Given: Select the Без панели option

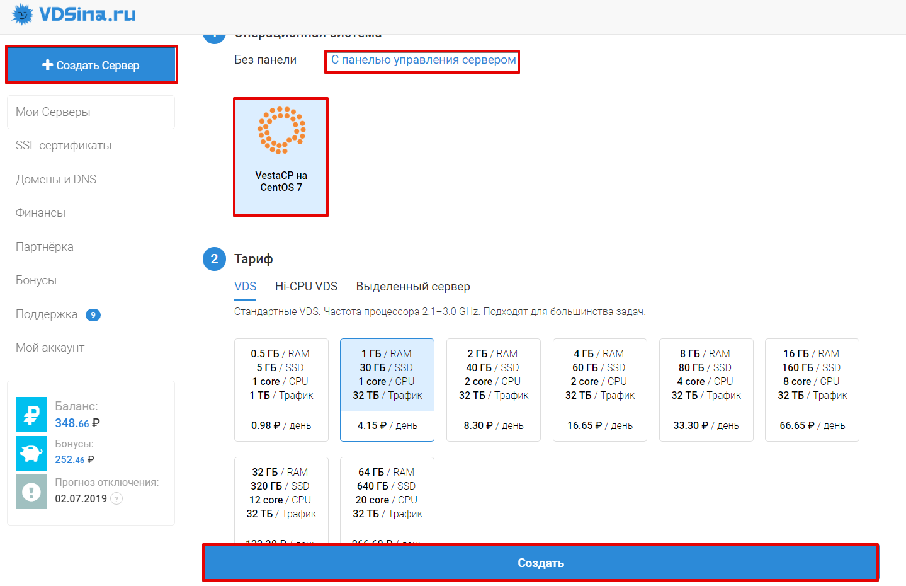Looking at the screenshot, I should 265,60.
